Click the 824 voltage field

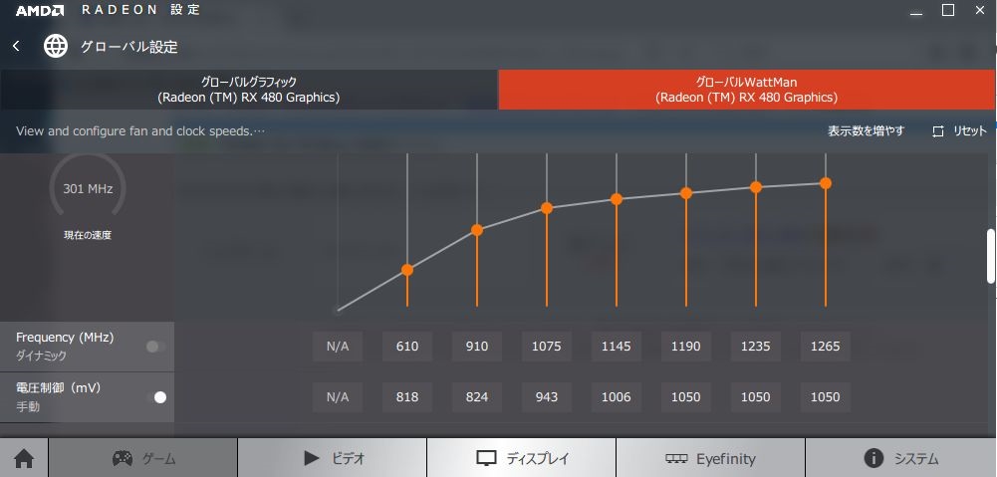[477, 397]
